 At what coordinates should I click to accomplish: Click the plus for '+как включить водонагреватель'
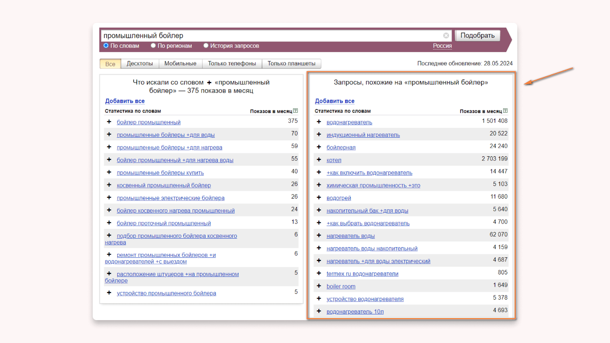coord(319,172)
